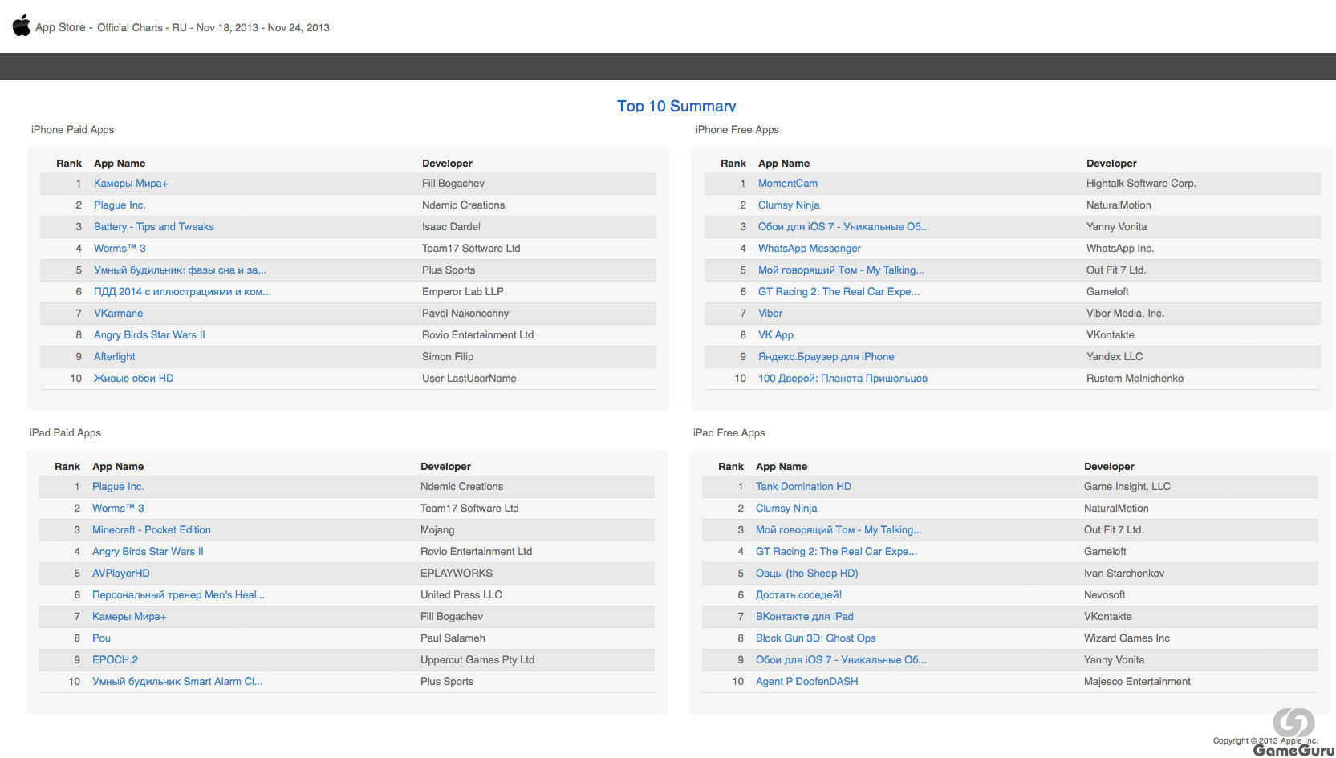The image size is (1336, 758).
Task: Open Мой говорящий Том in iPhone Free Apps
Action: [x=841, y=270]
